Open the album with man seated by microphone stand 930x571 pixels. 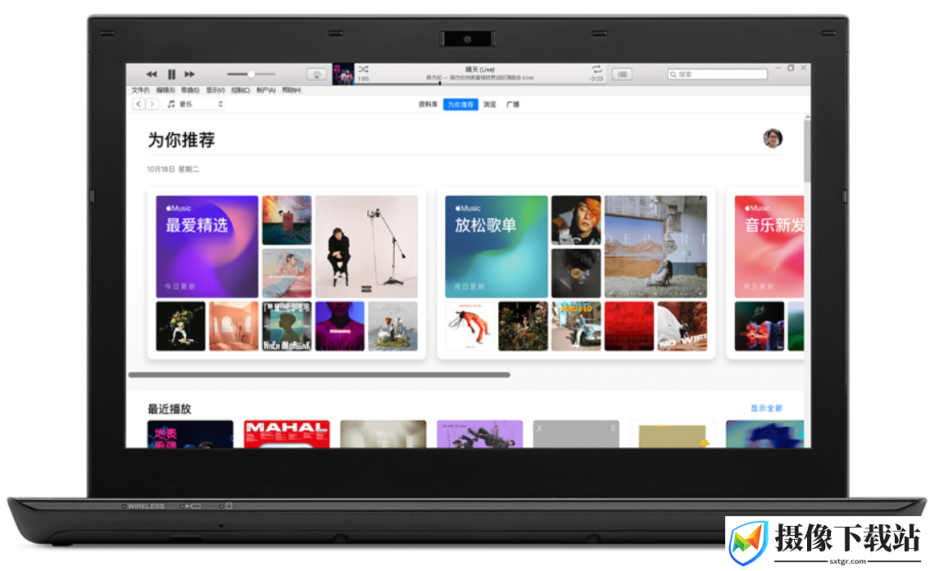pos(366,247)
